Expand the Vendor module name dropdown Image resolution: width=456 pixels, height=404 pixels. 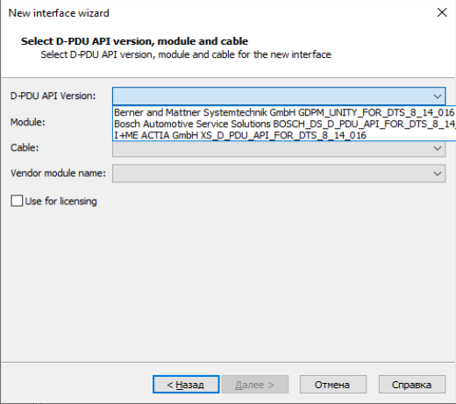click(x=438, y=174)
